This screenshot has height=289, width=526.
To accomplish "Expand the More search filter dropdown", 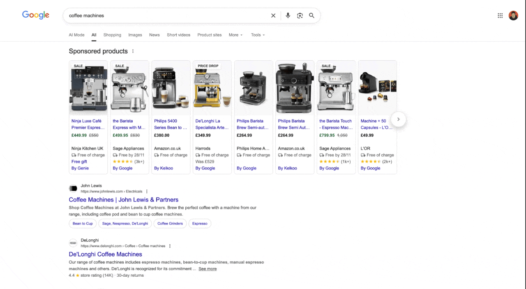I will click(235, 35).
